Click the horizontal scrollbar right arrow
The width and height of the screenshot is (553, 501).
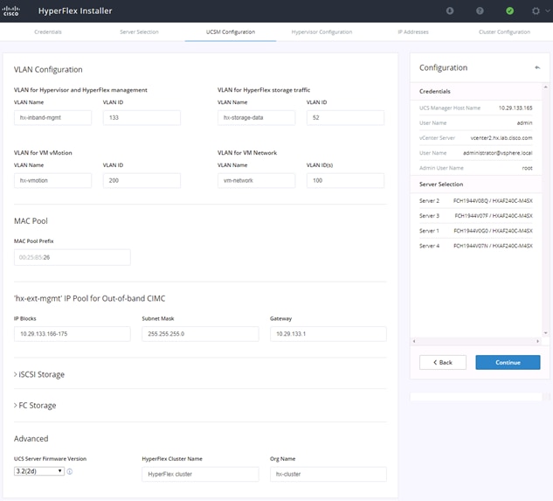point(537,341)
